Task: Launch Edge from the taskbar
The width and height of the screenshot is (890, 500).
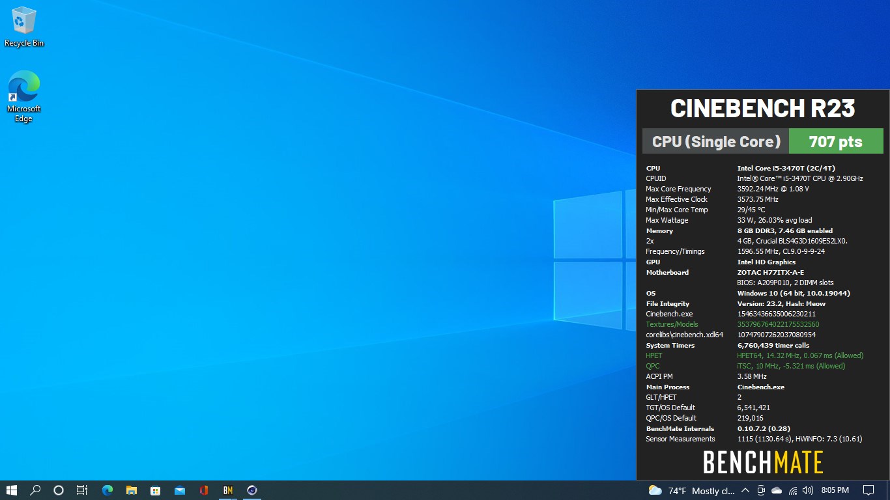Action: 108,490
